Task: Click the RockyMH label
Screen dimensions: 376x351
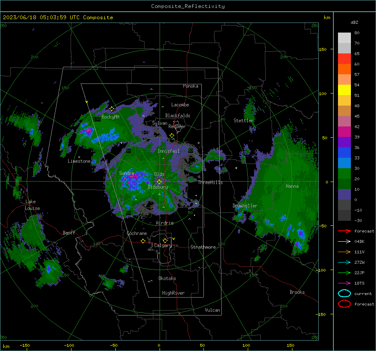Action: [x=110, y=117]
